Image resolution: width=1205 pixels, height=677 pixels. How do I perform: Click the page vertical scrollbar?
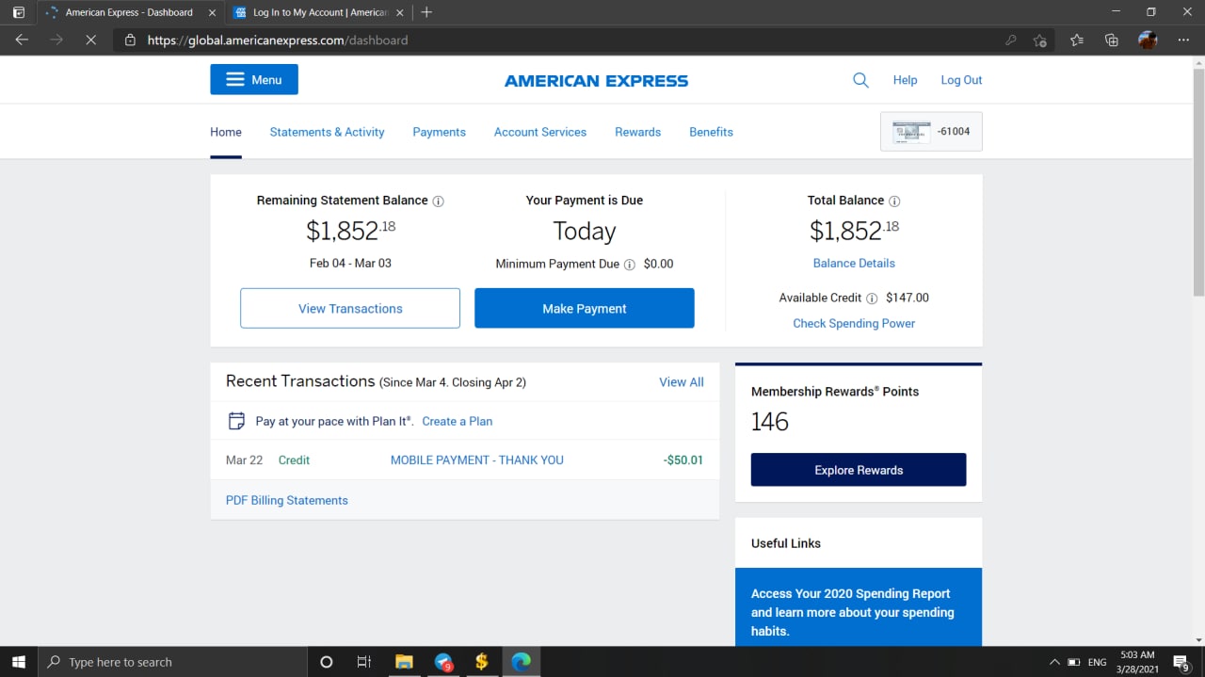tap(1197, 188)
